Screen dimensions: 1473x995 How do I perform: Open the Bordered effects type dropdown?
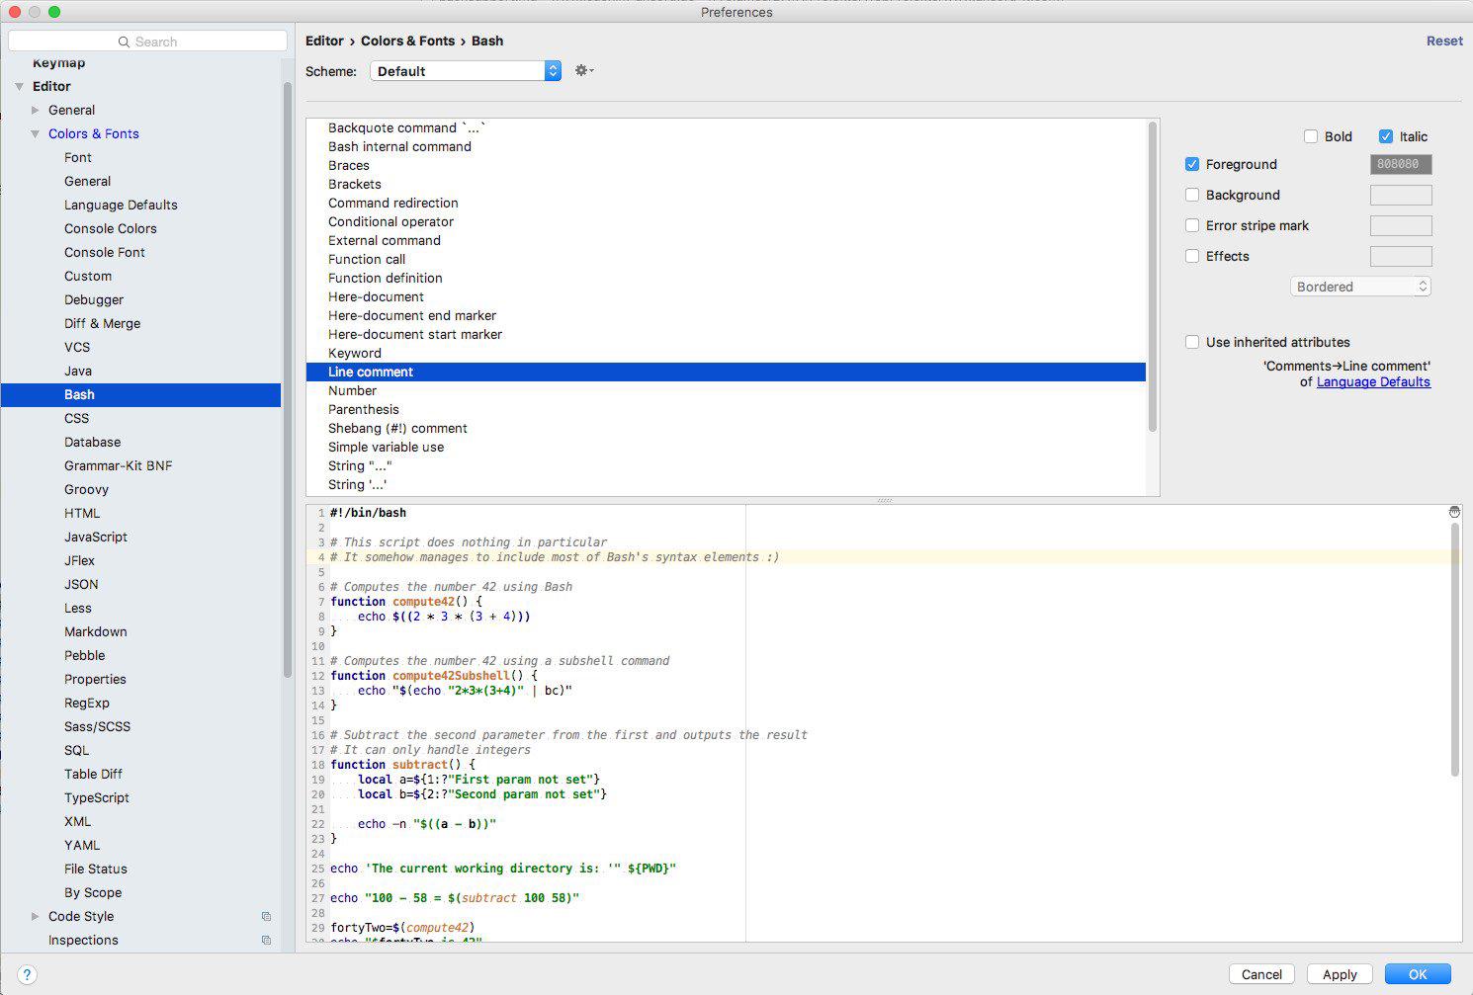(x=1360, y=287)
